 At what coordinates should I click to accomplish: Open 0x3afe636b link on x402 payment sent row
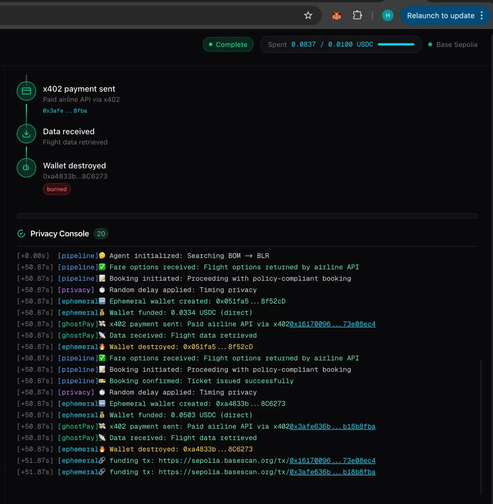332,426
